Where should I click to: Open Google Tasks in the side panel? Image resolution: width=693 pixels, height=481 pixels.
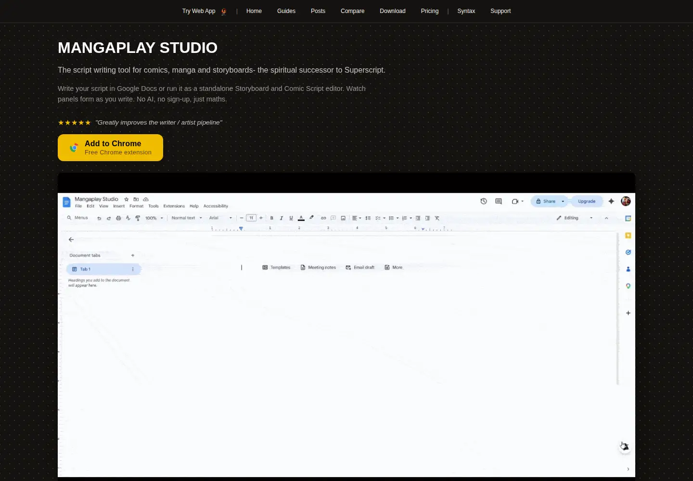tap(628, 252)
